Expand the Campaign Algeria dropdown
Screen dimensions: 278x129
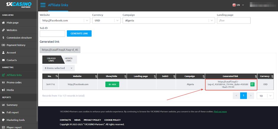[211, 21]
